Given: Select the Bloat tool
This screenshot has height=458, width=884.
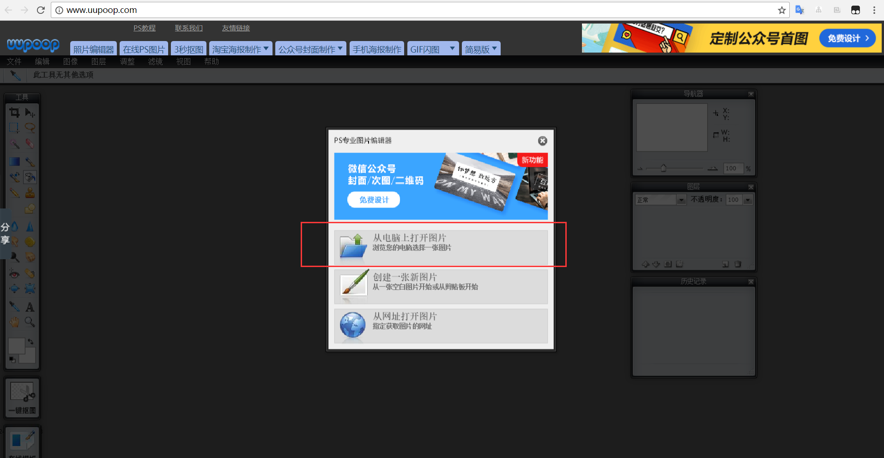Looking at the screenshot, I should click(x=14, y=289).
